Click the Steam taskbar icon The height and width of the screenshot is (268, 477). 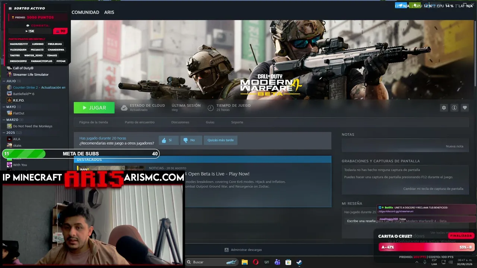point(299,262)
